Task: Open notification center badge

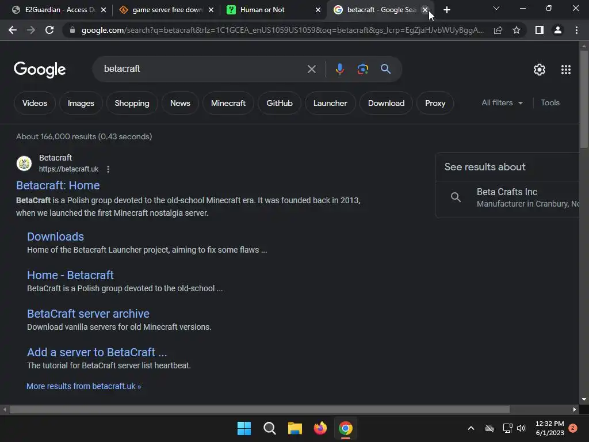Action: coord(573,428)
